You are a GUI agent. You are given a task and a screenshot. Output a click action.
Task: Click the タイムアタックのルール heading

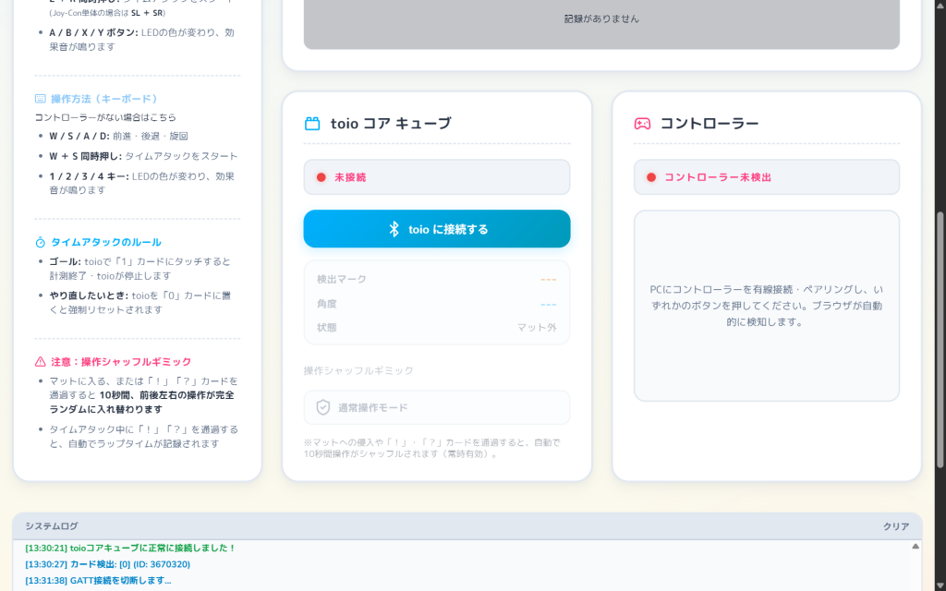(x=106, y=243)
